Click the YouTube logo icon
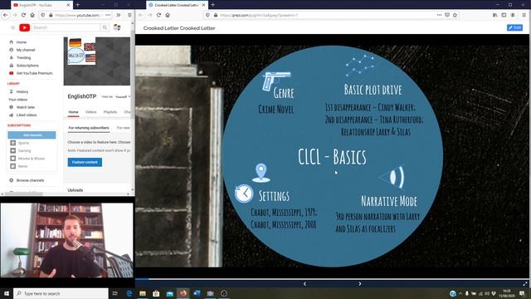 [x=24, y=27]
